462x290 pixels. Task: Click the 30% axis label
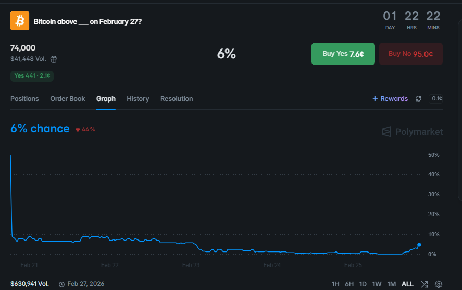[433, 194]
